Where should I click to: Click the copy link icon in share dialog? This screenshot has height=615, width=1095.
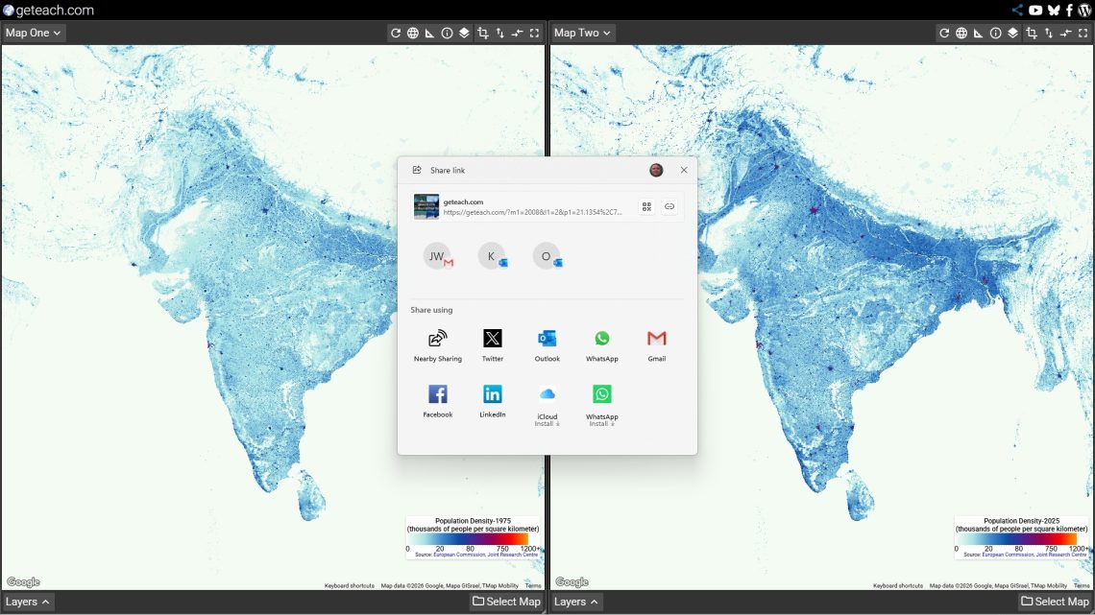click(x=669, y=206)
